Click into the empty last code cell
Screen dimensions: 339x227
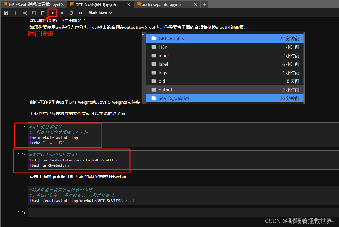(x=183, y=213)
